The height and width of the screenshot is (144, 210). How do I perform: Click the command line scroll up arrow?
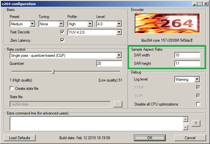pos(186,119)
